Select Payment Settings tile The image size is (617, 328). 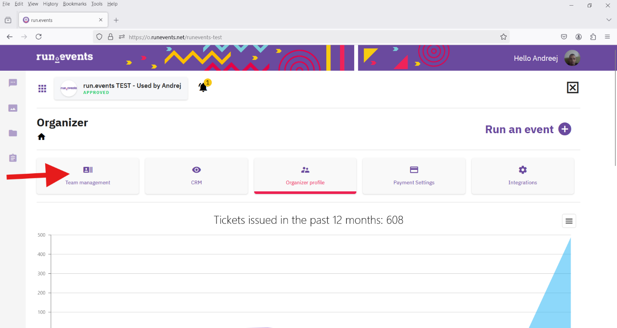[414, 176]
